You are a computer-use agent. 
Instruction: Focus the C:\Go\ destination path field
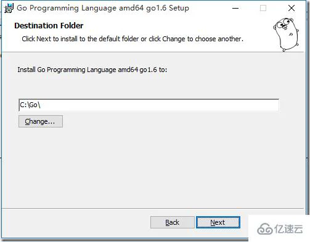[x=149, y=105]
